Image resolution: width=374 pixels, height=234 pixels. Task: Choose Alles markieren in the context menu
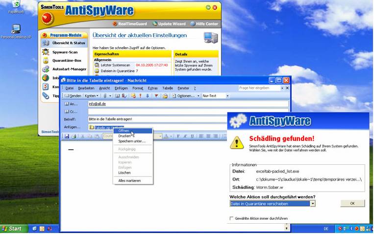(x=133, y=181)
